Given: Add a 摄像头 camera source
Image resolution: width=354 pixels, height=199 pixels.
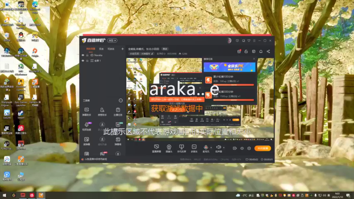Looking at the screenshot, I should [x=169, y=149].
